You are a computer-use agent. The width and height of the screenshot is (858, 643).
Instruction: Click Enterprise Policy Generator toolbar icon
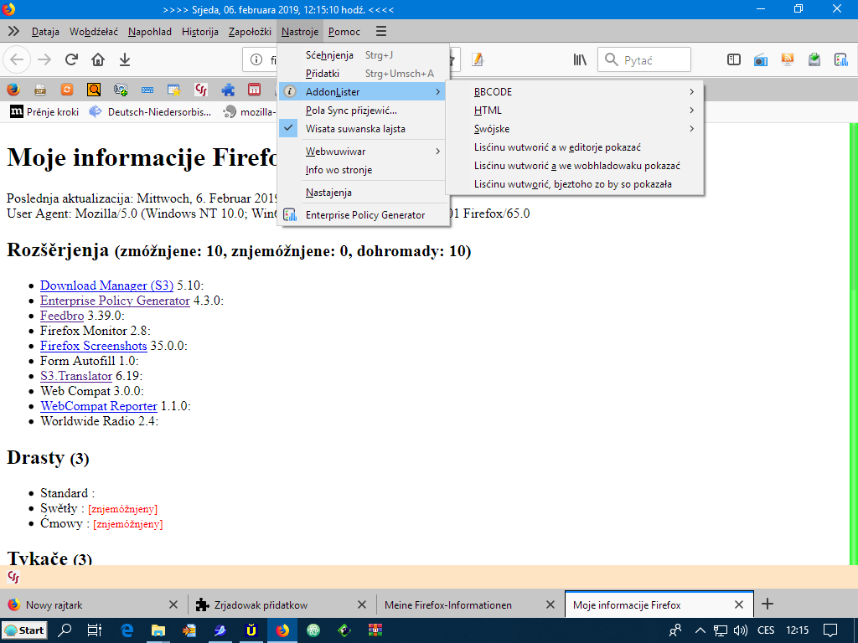[841, 59]
